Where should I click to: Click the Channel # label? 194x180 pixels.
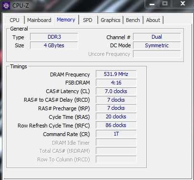click(x=118, y=37)
